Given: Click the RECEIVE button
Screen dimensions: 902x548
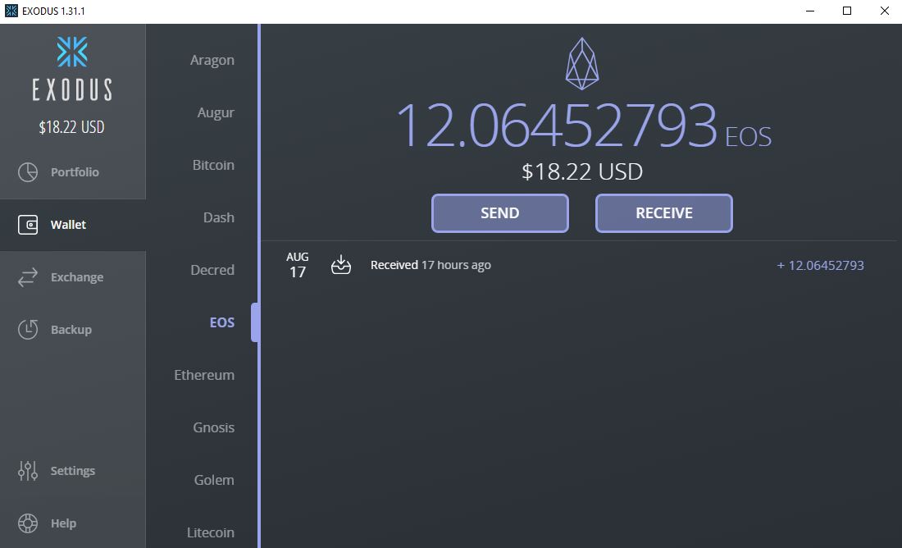Looking at the screenshot, I should pos(664,213).
